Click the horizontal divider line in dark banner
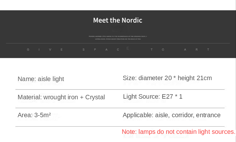 tap(118, 43)
